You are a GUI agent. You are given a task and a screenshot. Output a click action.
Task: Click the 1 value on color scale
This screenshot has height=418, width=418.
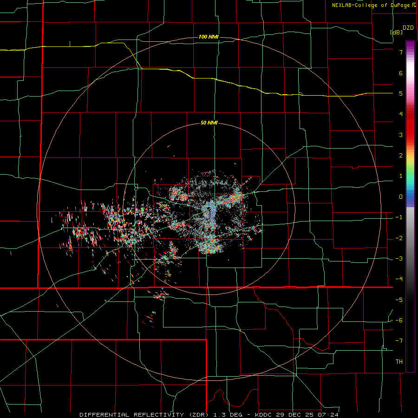coord(401,176)
